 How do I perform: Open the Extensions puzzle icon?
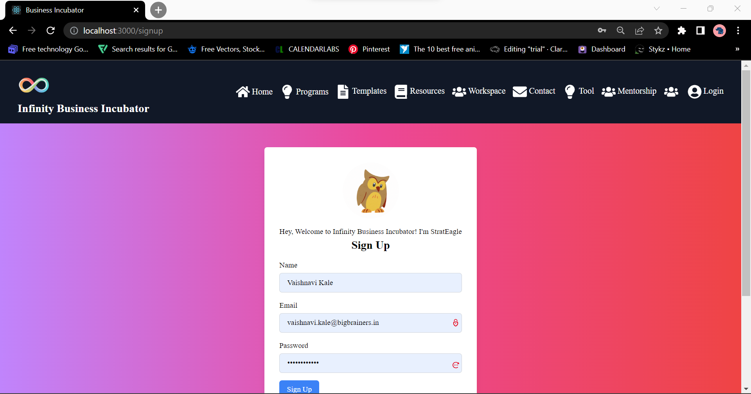click(x=682, y=30)
